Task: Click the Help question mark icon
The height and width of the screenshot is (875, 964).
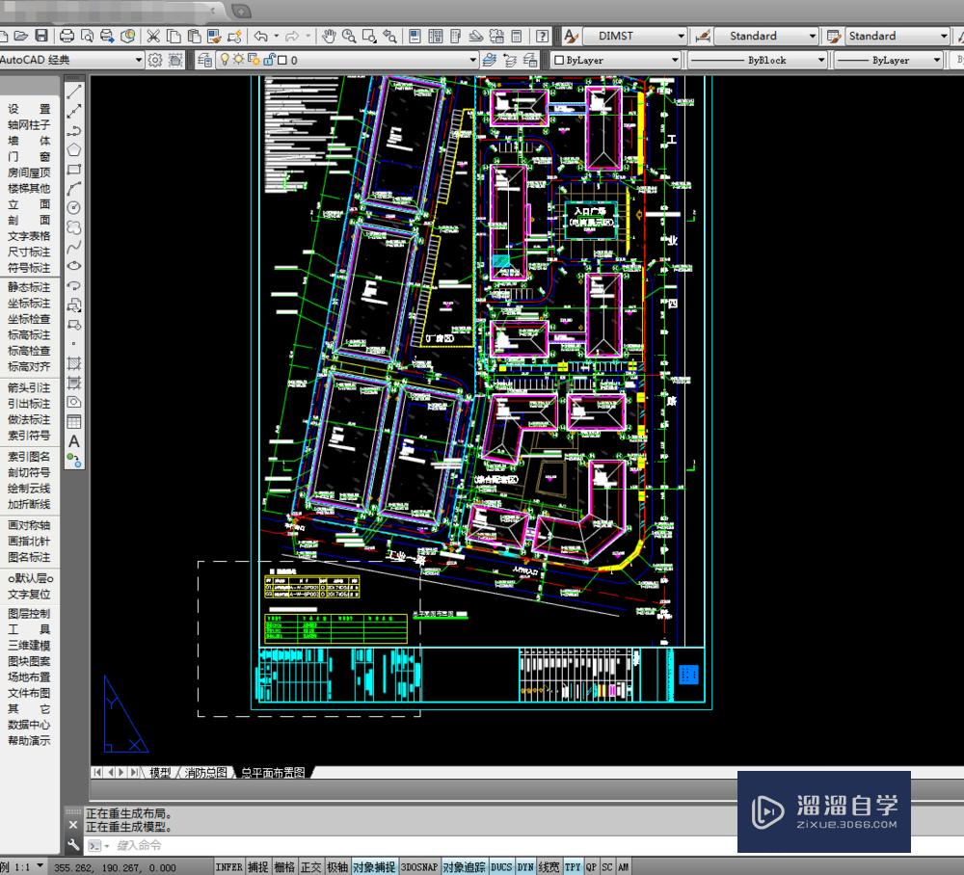Action: (541, 36)
